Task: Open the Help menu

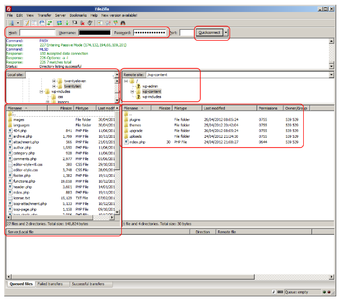Action: tap(94, 15)
